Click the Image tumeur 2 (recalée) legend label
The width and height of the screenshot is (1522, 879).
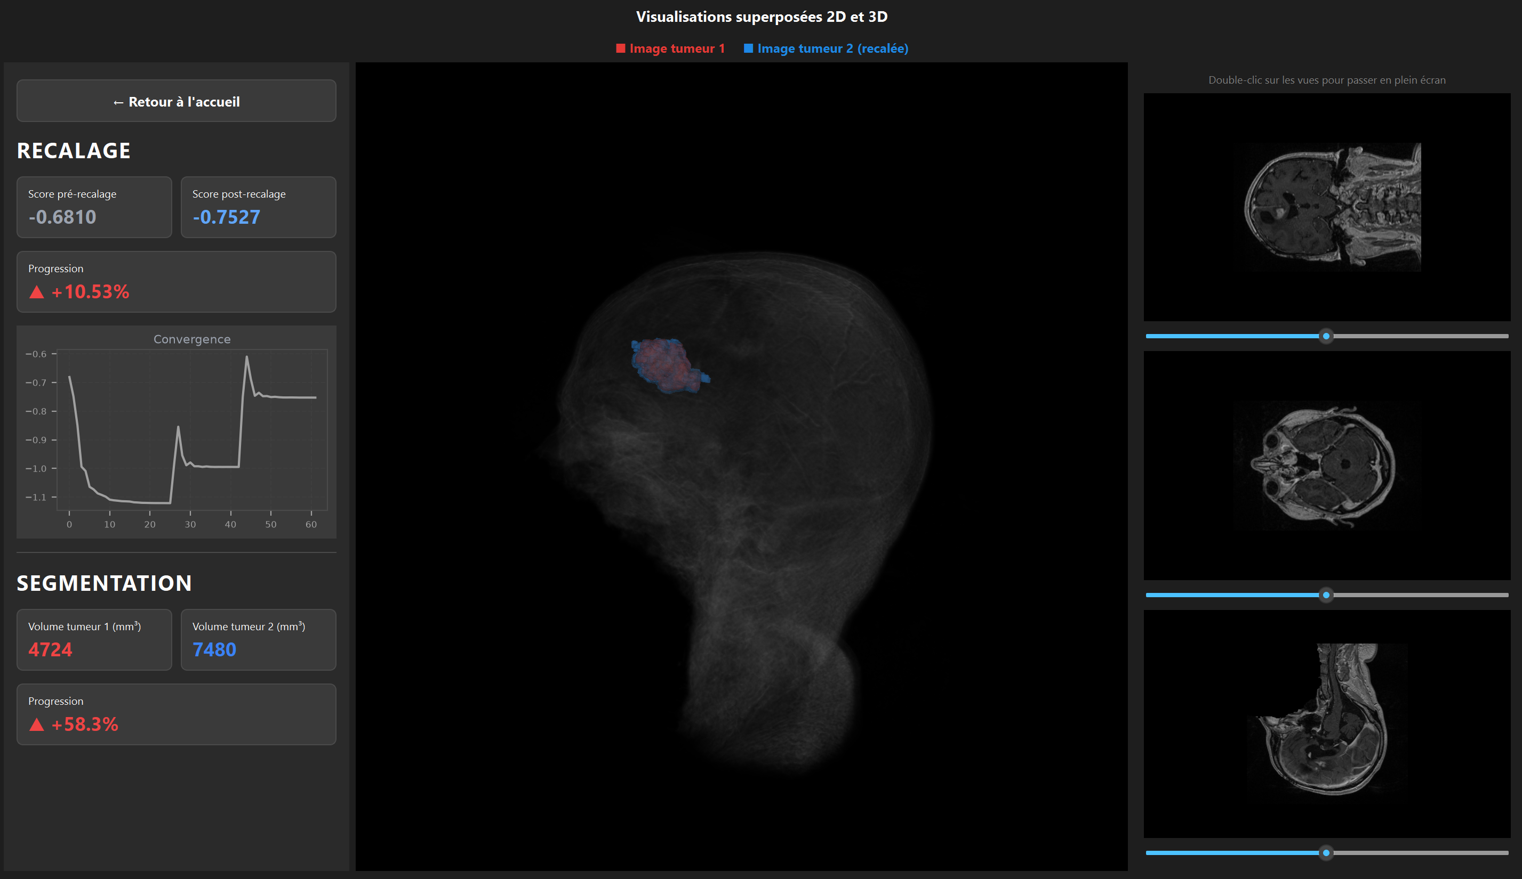833,48
